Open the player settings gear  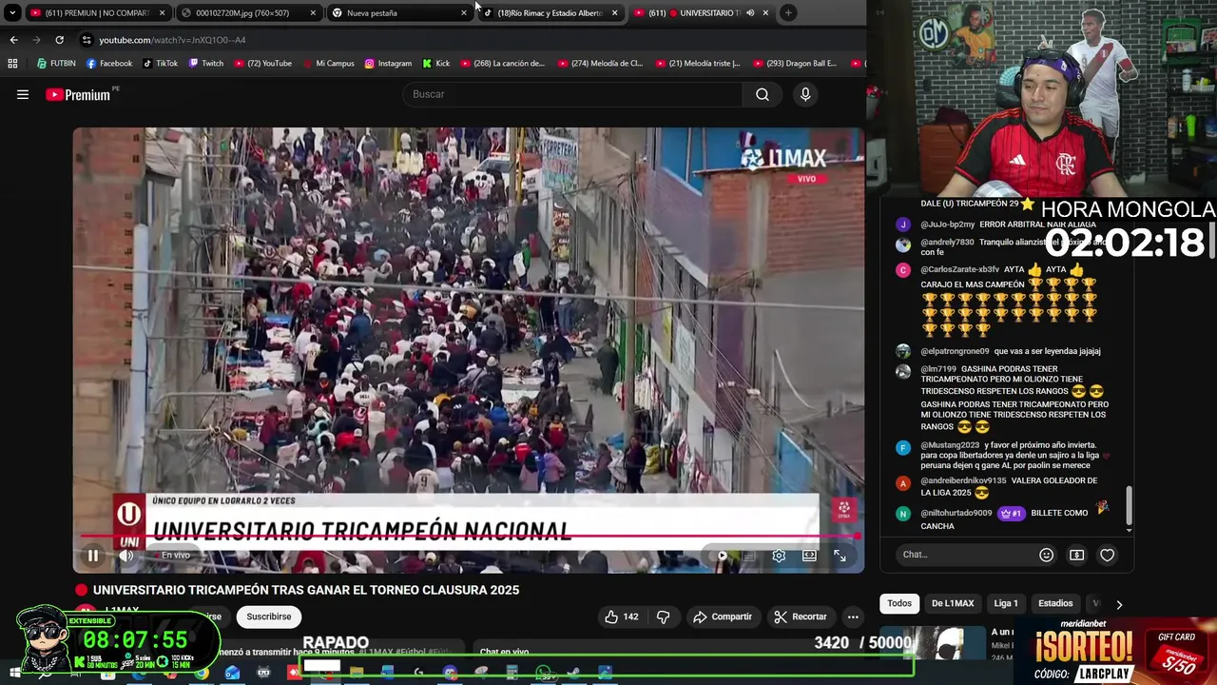coord(779,556)
